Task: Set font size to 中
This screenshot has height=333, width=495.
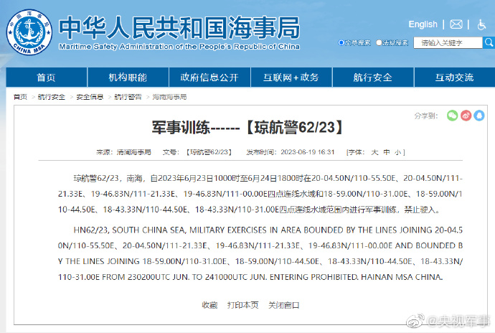Action: click(387, 152)
